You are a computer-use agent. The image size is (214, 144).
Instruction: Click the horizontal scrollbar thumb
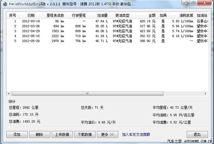[87, 94]
